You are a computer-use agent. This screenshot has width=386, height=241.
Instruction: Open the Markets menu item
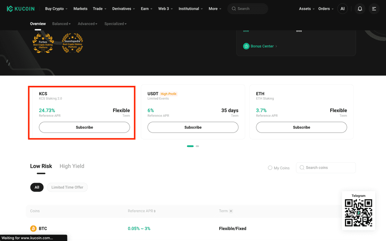(80, 9)
